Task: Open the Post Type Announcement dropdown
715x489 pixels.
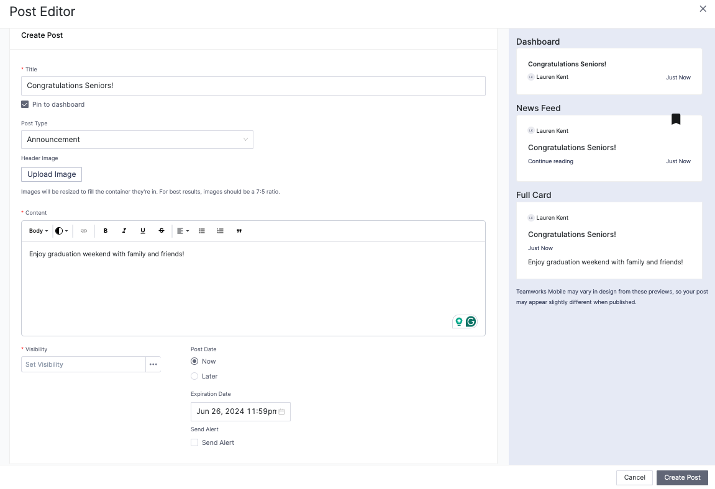Action: click(137, 140)
